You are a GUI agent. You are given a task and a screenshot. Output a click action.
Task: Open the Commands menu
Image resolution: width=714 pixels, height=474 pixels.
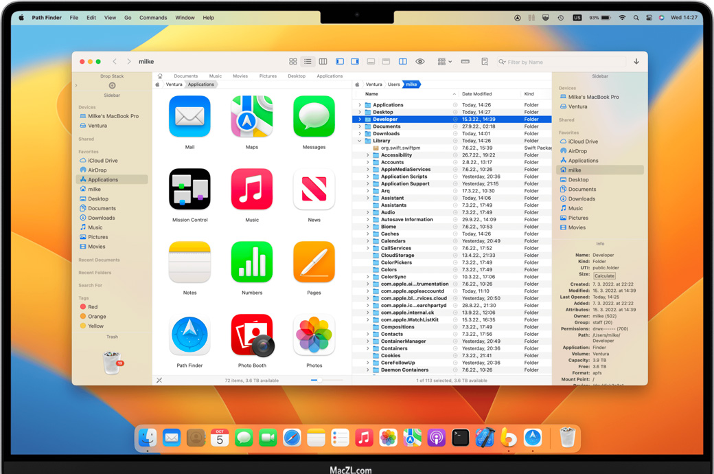[x=153, y=18]
